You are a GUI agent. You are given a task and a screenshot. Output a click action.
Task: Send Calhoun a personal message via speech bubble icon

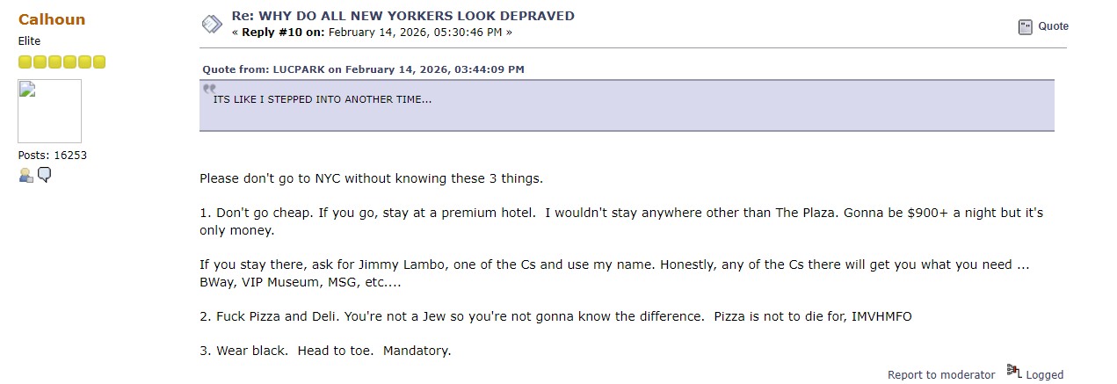pos(45,175)
